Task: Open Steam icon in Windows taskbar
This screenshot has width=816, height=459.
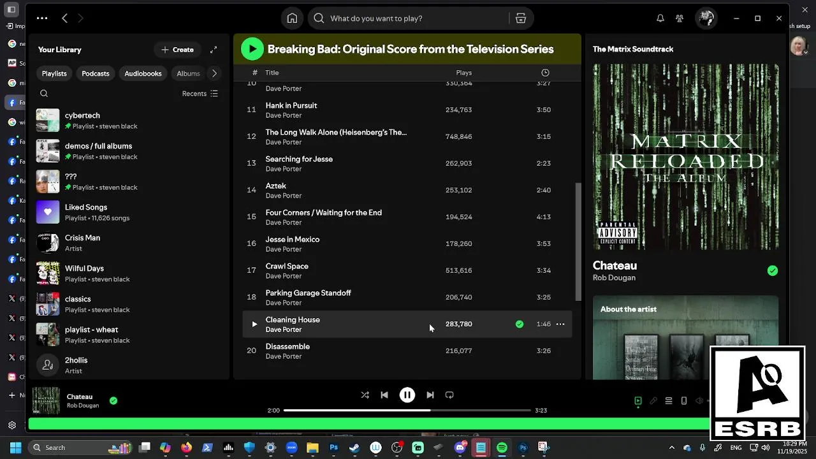Action: click(354, 448)
